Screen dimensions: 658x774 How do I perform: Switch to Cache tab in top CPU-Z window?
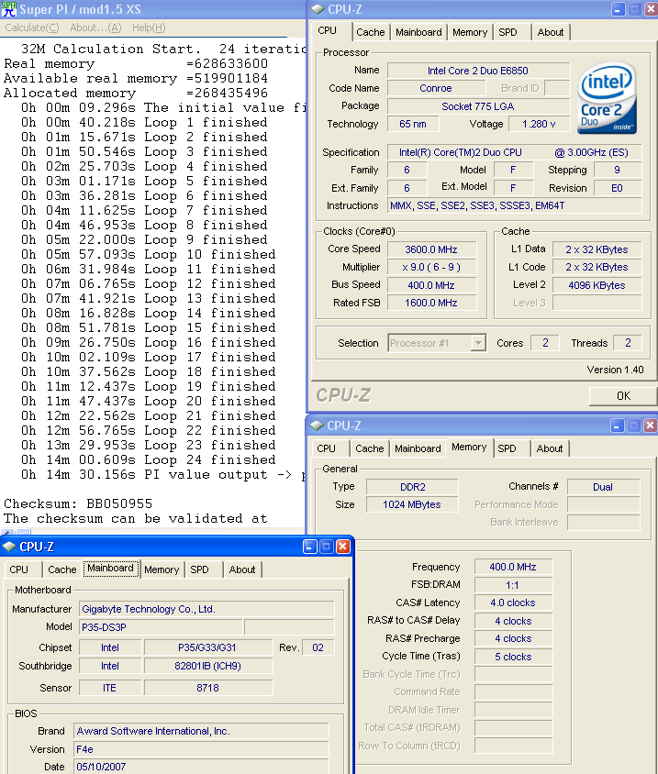[x=370, y=33]
